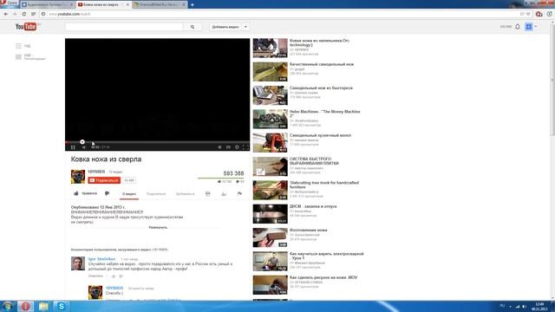Image resolution: width=555 pixels, height=312 pixels.
Task: Open the notifications bell icon
Action: 518,27
